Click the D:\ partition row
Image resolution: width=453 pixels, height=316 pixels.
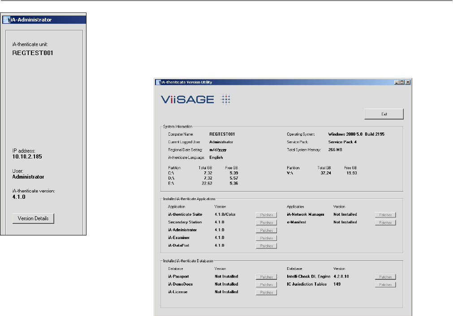[203, 178]
